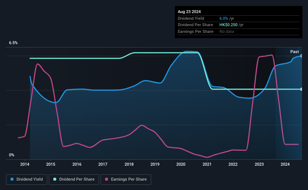Click the 6.0% dividend yield value in tooltip

(224, 18)
